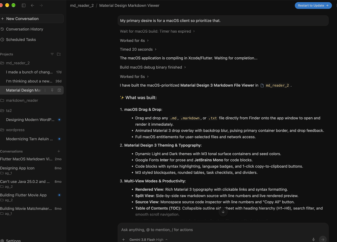The image size is (337, 242).
Task: Expand 'Build macOS debug binary finished' step
Action: 153,67
